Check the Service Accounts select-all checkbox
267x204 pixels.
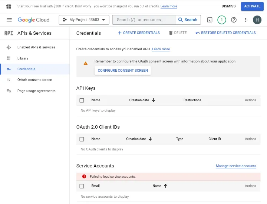click(x=82, y=186)
